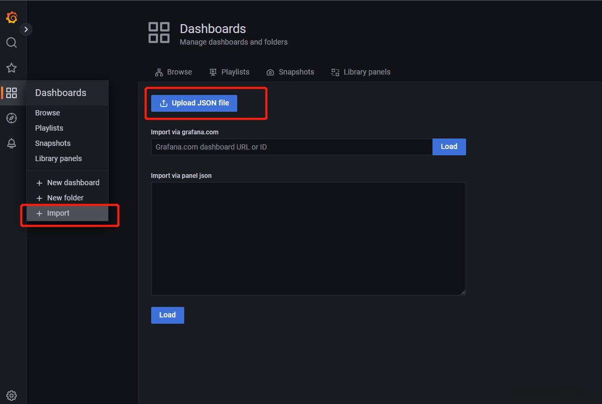
Task: Click the textarea resize handle corner
Action: pos(463,292)
